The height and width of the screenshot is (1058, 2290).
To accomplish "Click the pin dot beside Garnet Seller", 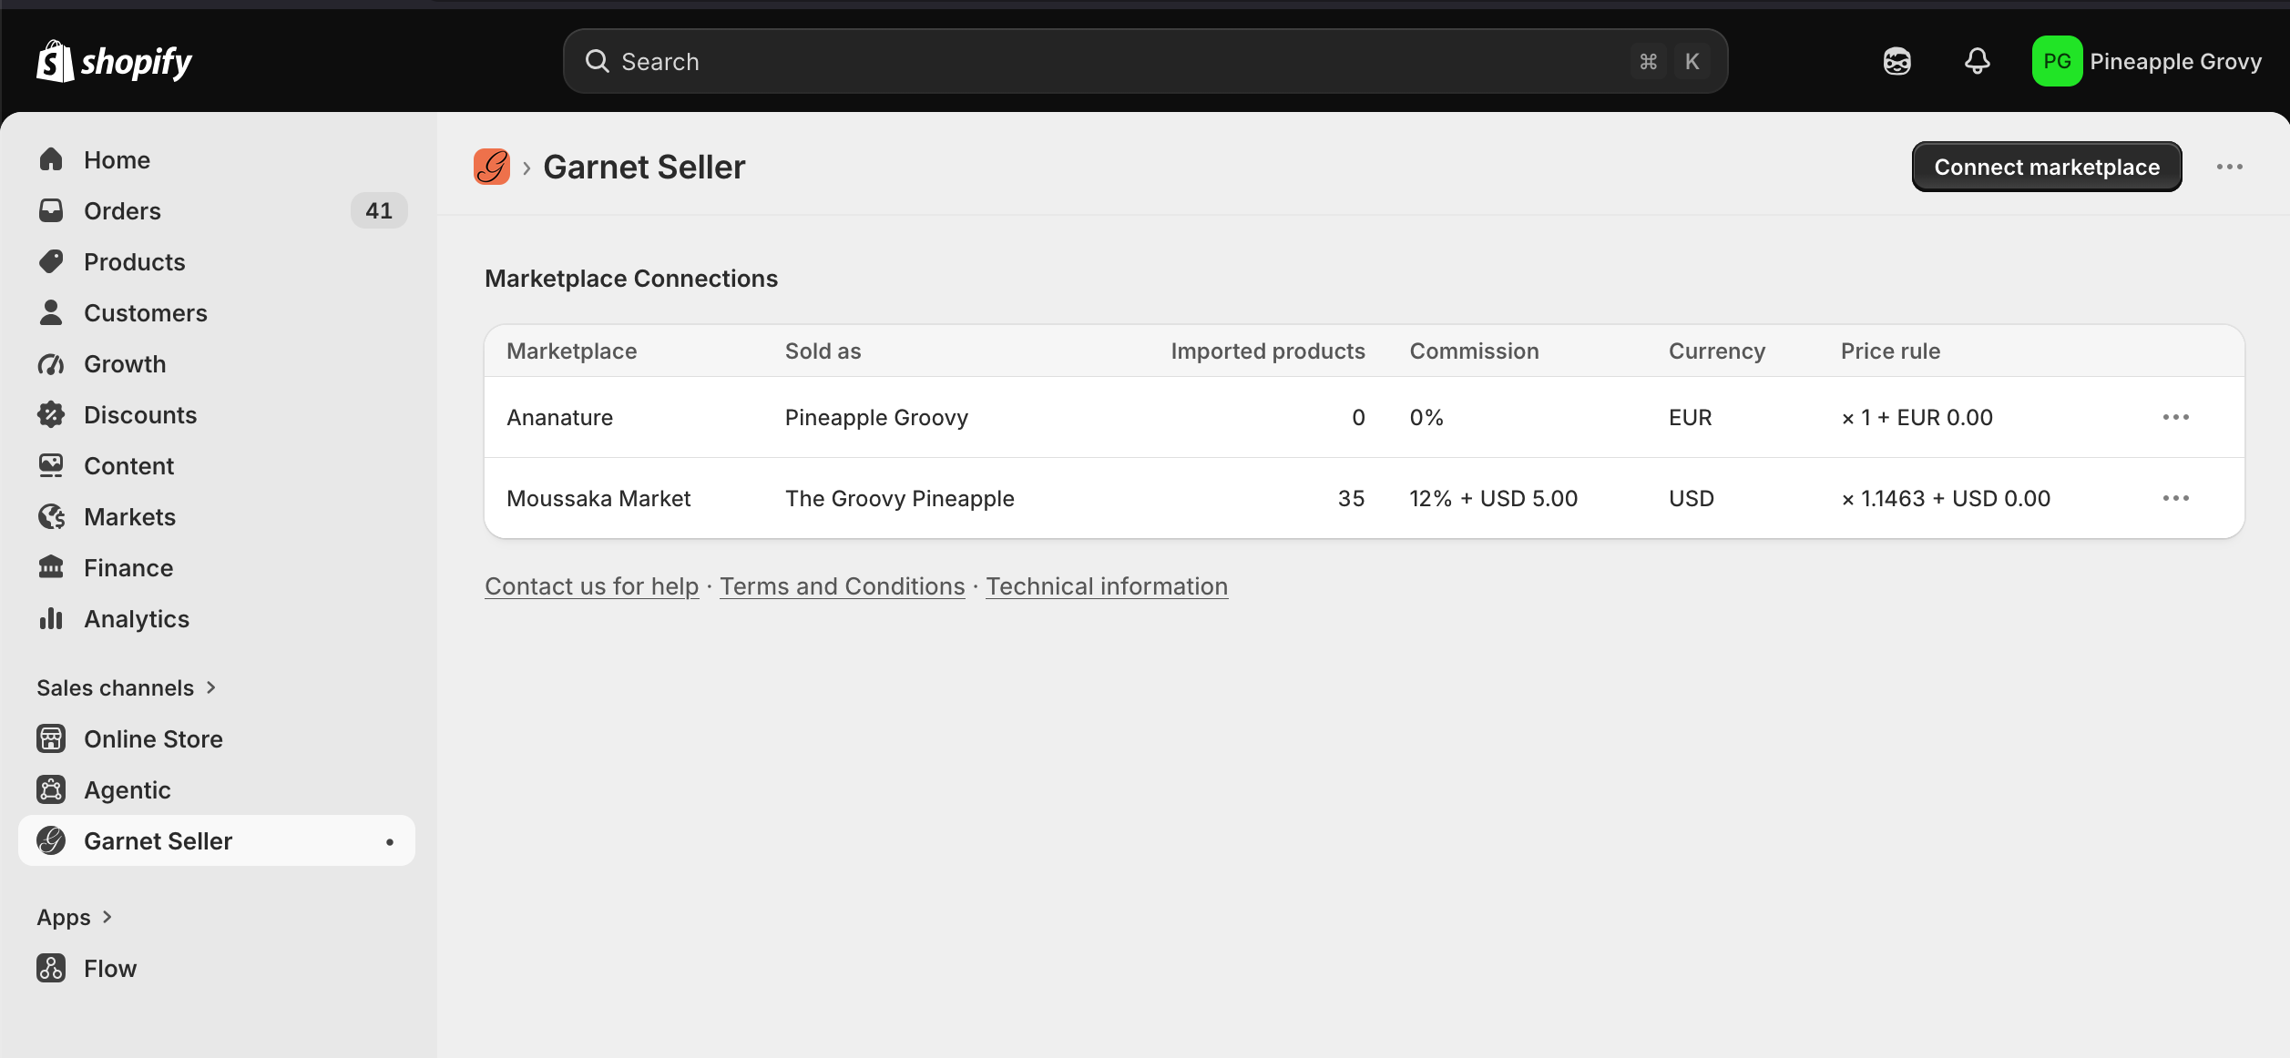I will pyautogui.click(x=390, y=841).
